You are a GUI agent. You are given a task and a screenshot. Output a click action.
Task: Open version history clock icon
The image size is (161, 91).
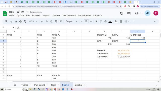coord(122,13)
